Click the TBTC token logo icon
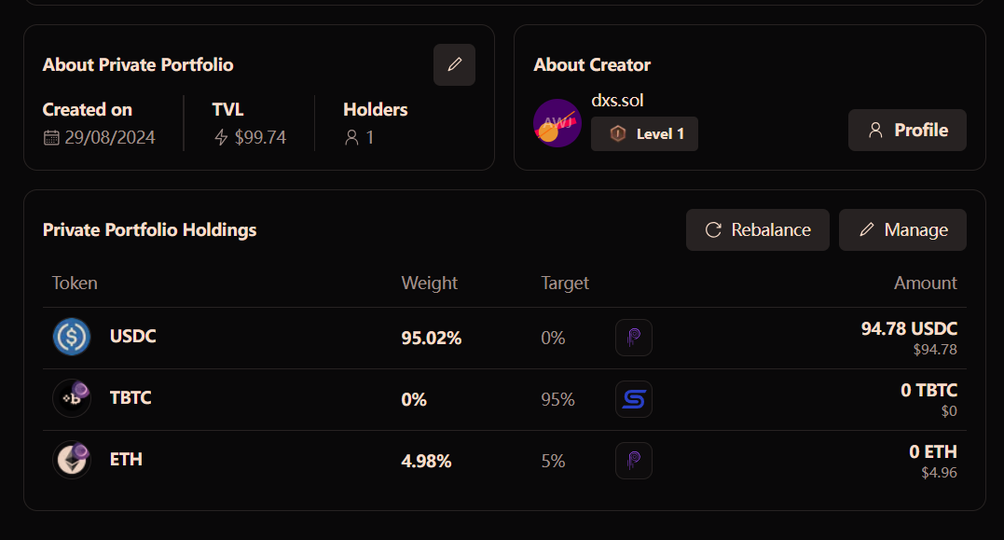The image size is (1004, 540). [x=72, y=398]
